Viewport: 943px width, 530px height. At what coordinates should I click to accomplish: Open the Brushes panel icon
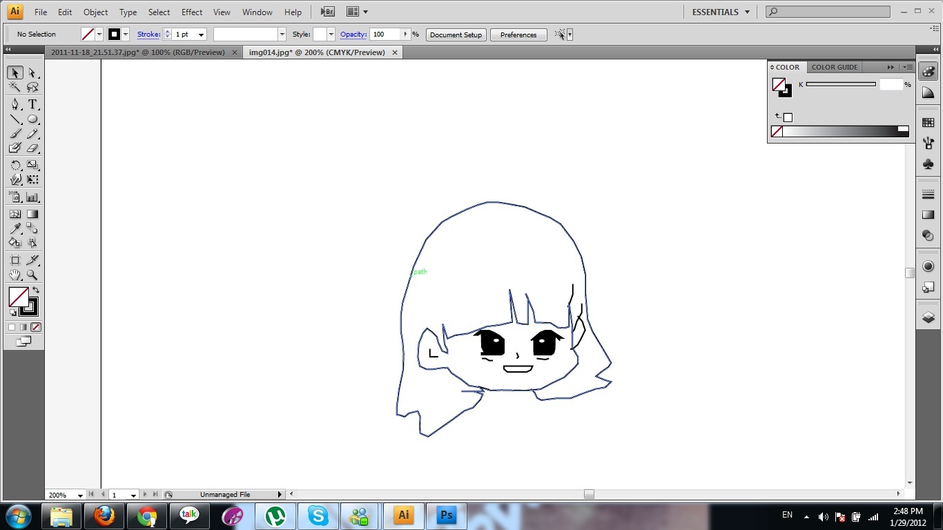(928, 143)
